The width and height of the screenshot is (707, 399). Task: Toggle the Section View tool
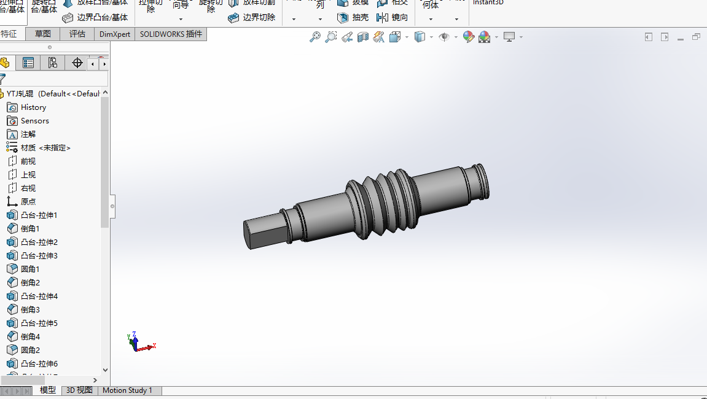tap(363, 37)
